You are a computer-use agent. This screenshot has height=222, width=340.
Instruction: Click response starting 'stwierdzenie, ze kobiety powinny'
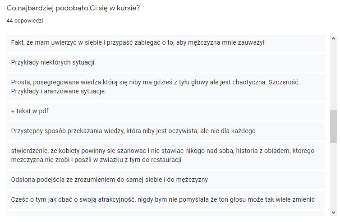click(165, 155)
